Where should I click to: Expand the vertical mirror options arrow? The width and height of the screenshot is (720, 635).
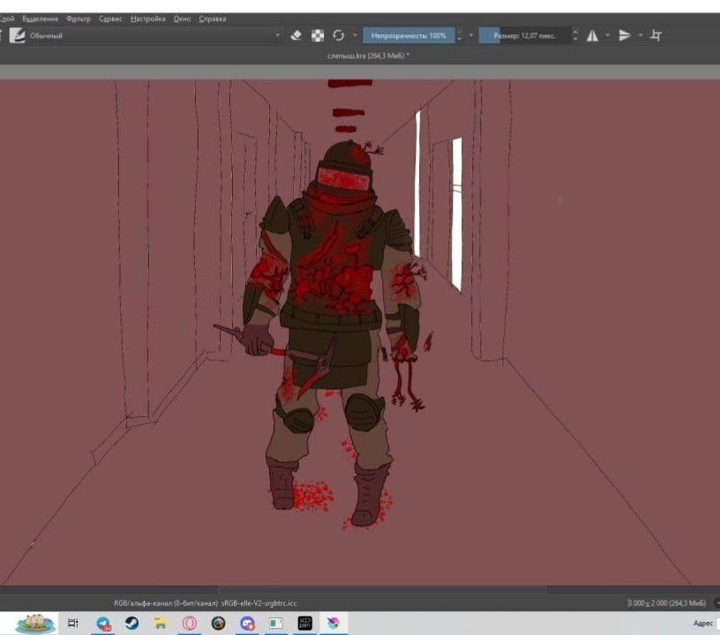pyautogui.click(x=641, y=35)
